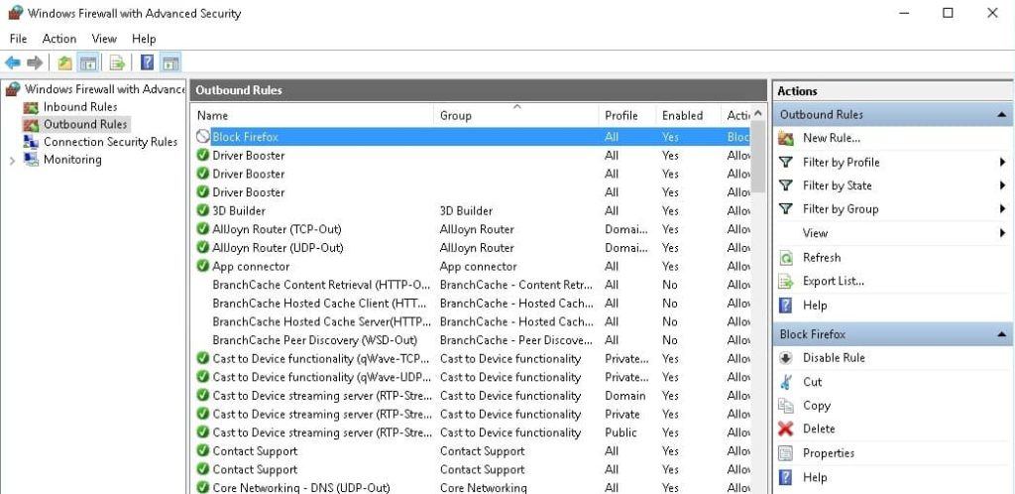The height and width of the screenshot is (494, 1015).
Task: Collapse the Block Firefox actions section
Action: pyautogui.click(x=1002, y=334)
